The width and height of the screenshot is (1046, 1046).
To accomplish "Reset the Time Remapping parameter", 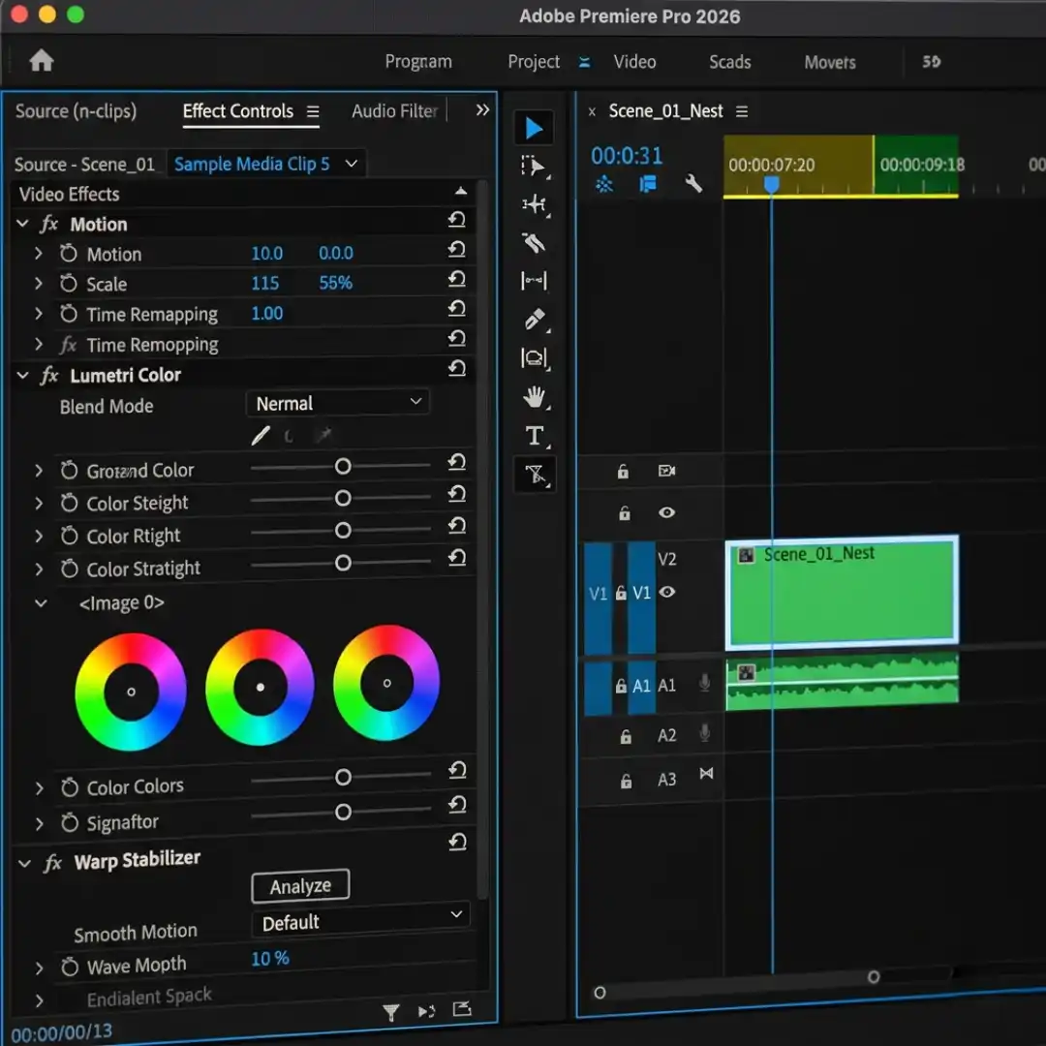I will (457, 309).
